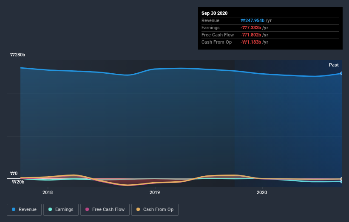Click the blue Revenue endpoint marker
The height and width of the screenshot is (222, 349).
point(342,73)
